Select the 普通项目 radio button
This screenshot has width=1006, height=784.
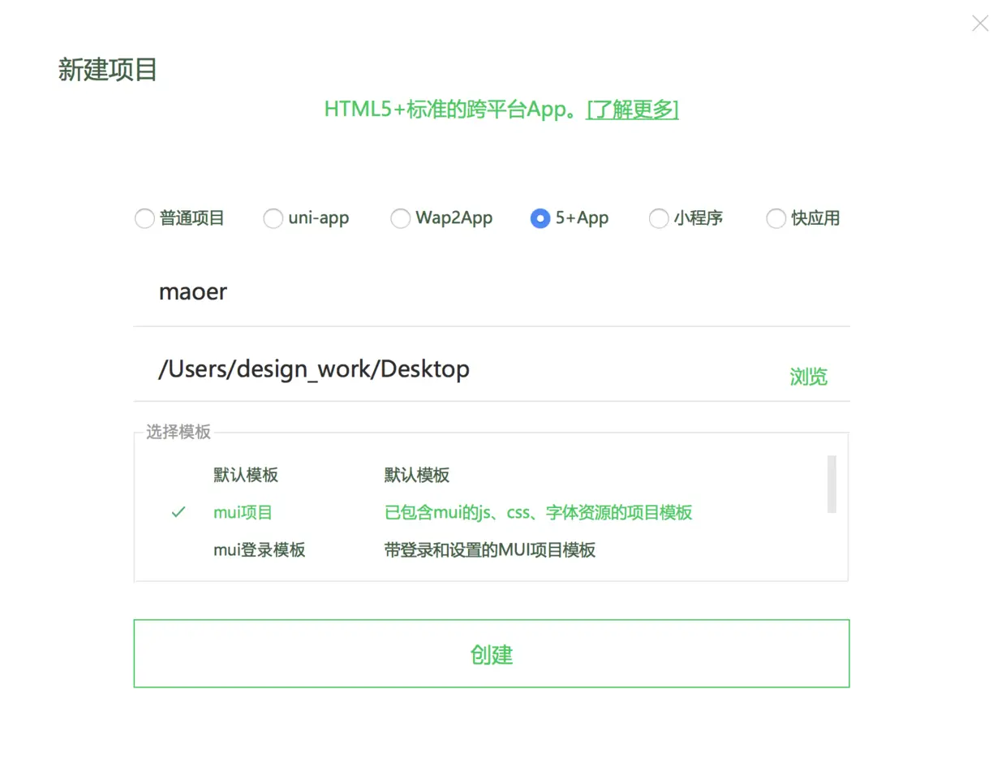pyautogui.click(x=144, y=218)
